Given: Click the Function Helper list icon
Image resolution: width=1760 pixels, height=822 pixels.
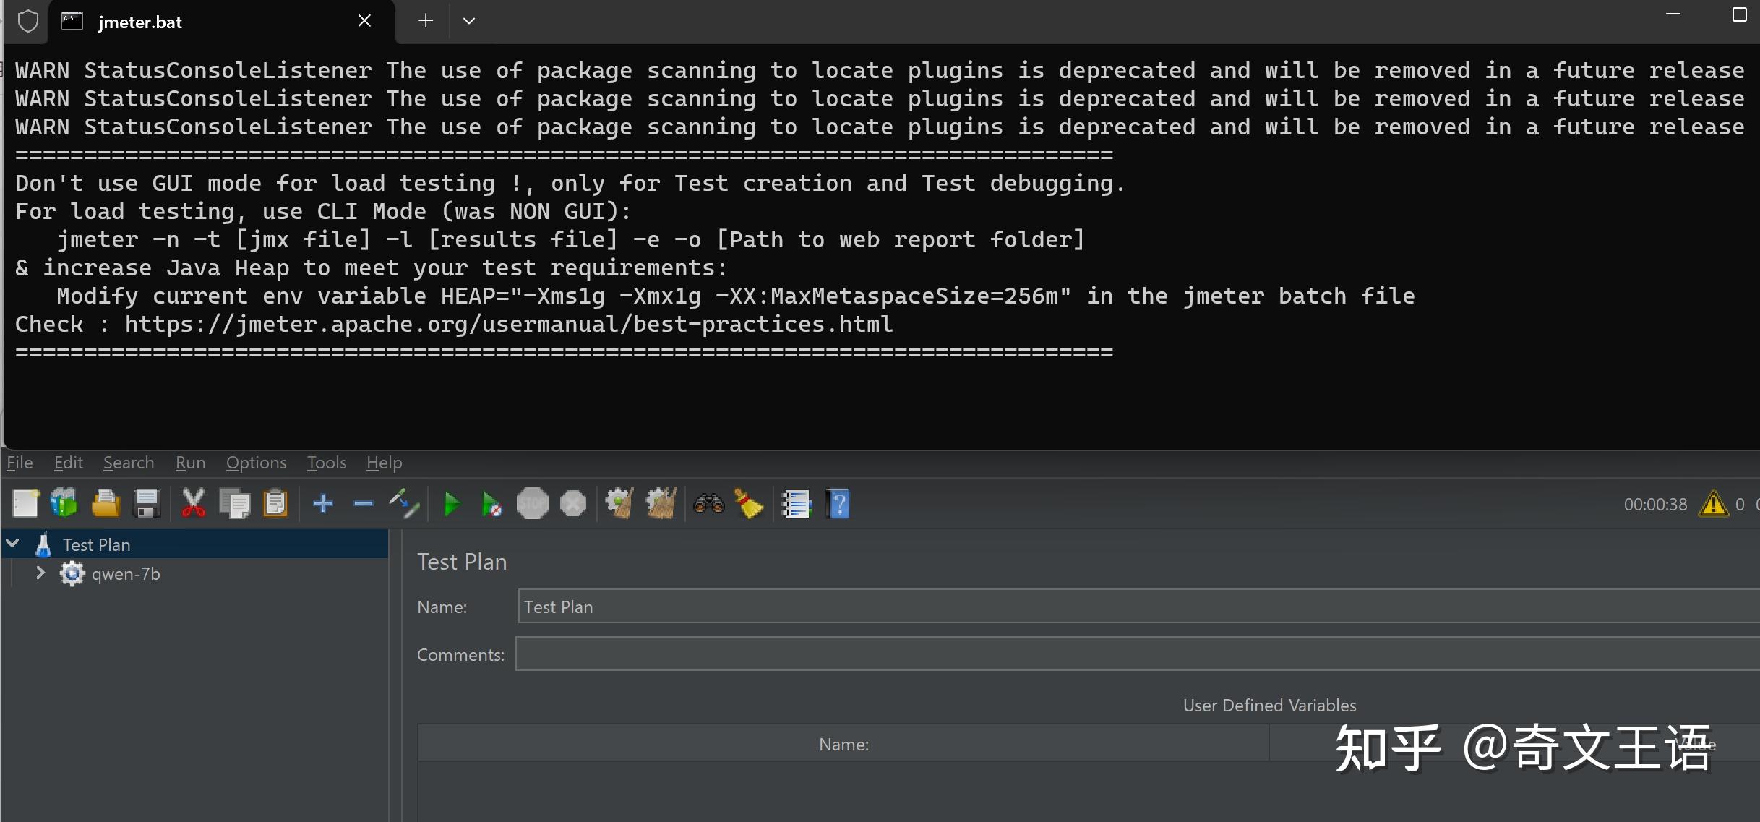Looking at the screenshot, I should pyautogui.click(x=797, y=504).
